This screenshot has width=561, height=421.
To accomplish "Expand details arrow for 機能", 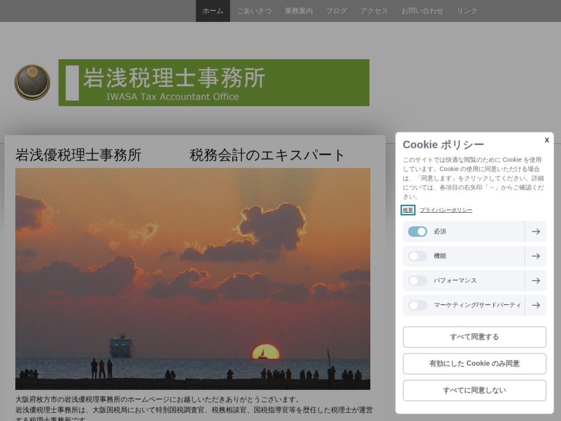I will coord(536,256).
